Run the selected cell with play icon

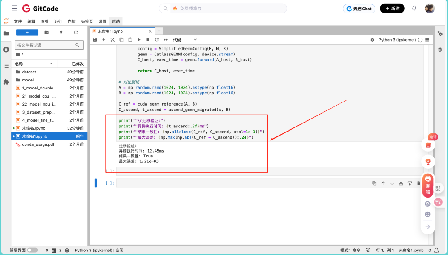[139, 40]
